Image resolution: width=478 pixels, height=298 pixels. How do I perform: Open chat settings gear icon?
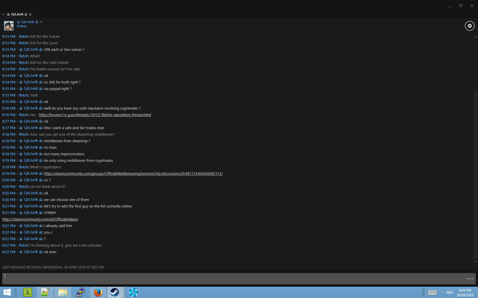(469, 26)
